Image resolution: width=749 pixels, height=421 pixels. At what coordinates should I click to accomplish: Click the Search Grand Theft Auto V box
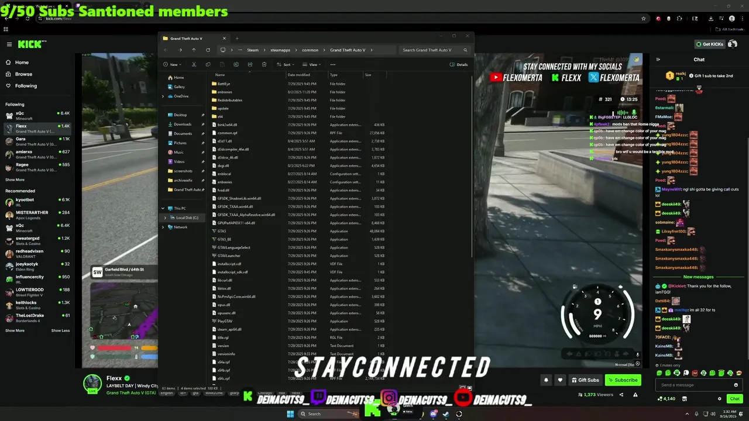tap(434, 50)
